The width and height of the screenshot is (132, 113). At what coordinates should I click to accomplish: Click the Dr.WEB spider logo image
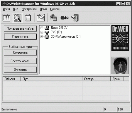click(120, 38)
